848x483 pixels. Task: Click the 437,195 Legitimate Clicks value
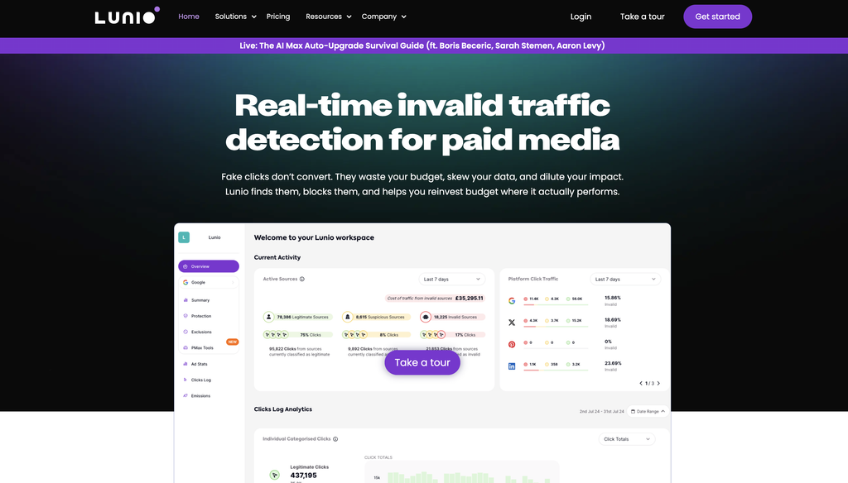[303, 476]
